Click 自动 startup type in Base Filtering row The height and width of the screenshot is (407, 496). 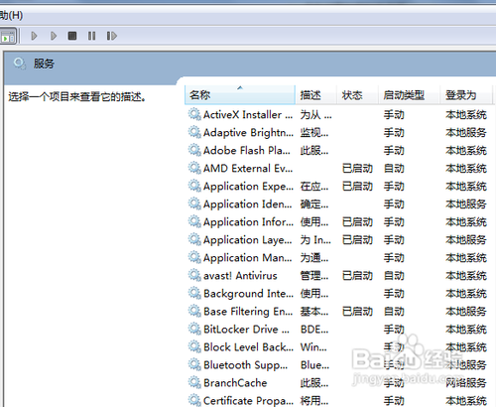[394, 312]
